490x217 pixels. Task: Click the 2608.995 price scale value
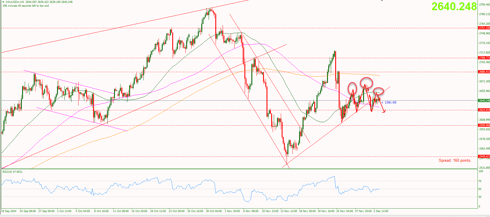coord(484,120)
